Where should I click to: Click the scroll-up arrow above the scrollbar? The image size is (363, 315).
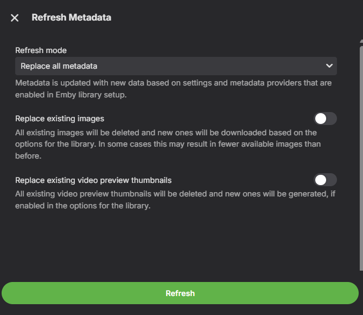click(x=361, y=41)
